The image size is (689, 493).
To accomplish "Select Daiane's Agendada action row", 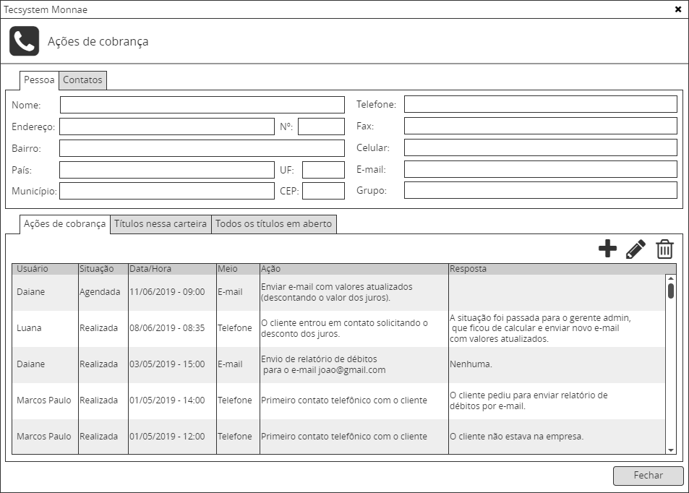I will tap(217, 292).
